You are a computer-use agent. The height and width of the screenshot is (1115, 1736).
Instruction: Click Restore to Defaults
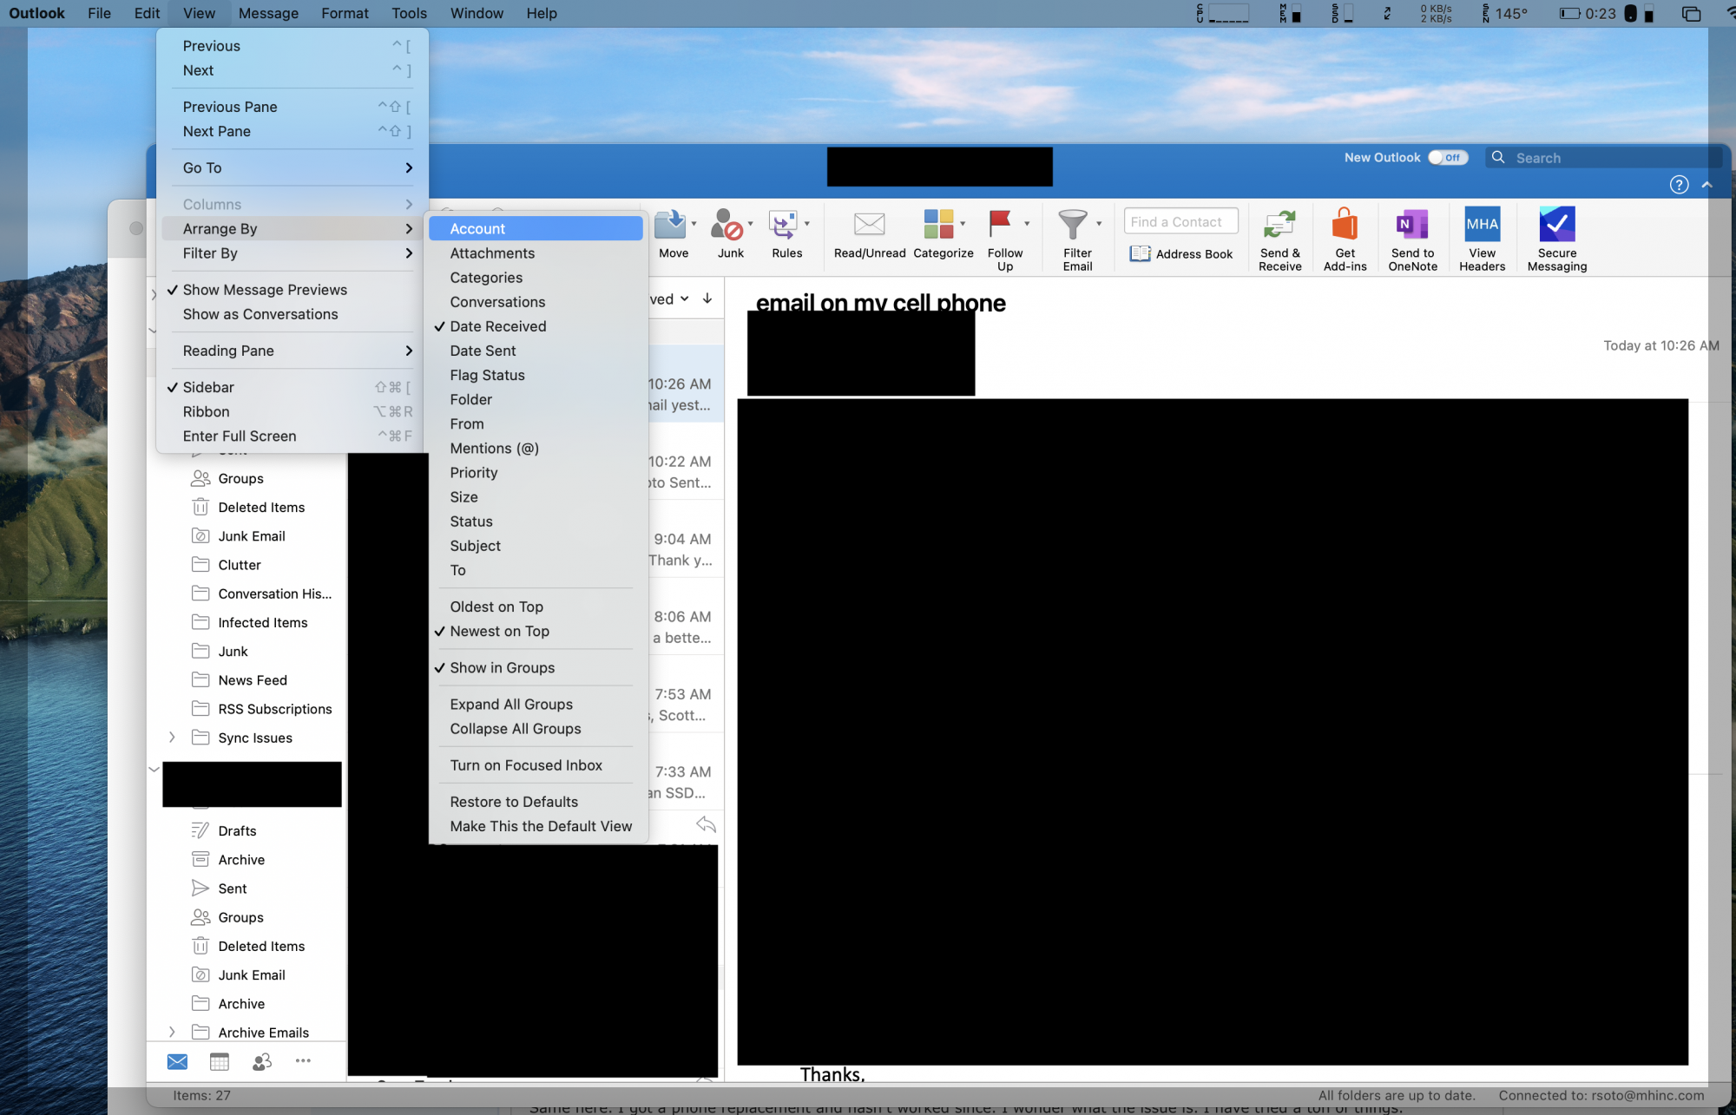tap(514, 802)
